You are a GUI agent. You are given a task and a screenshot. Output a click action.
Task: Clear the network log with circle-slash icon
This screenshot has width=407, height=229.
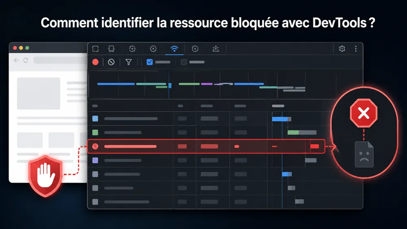pos(111,62)
